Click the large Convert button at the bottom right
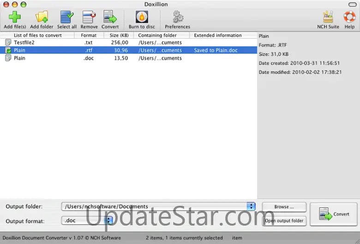 click(334, 214)
